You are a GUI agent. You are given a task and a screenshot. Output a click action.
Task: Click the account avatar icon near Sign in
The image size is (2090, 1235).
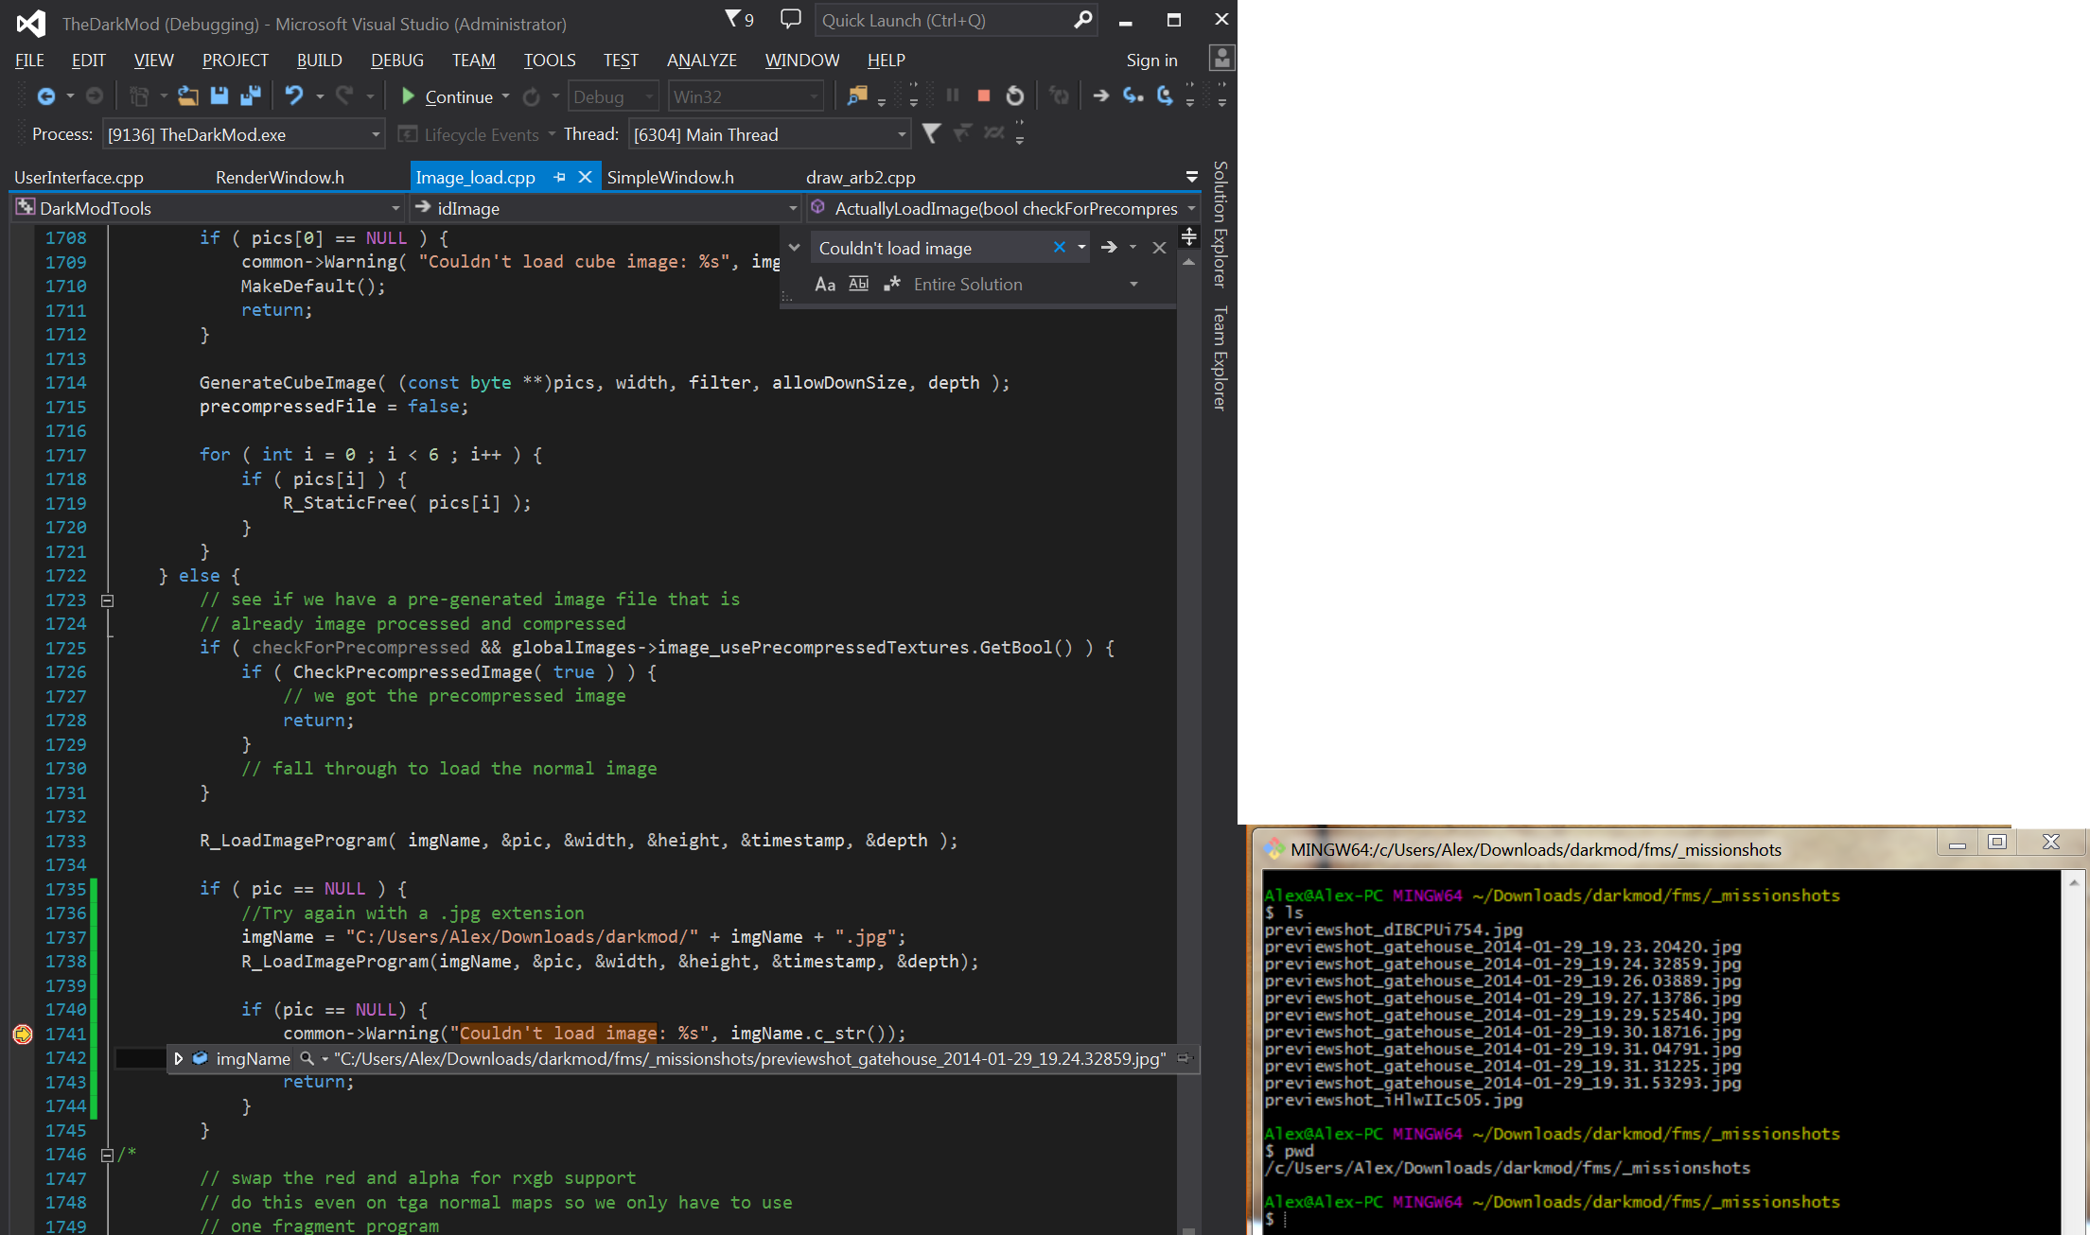tap(1221, 59)
